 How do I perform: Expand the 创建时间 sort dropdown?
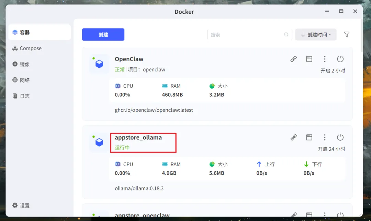(316, 35)
